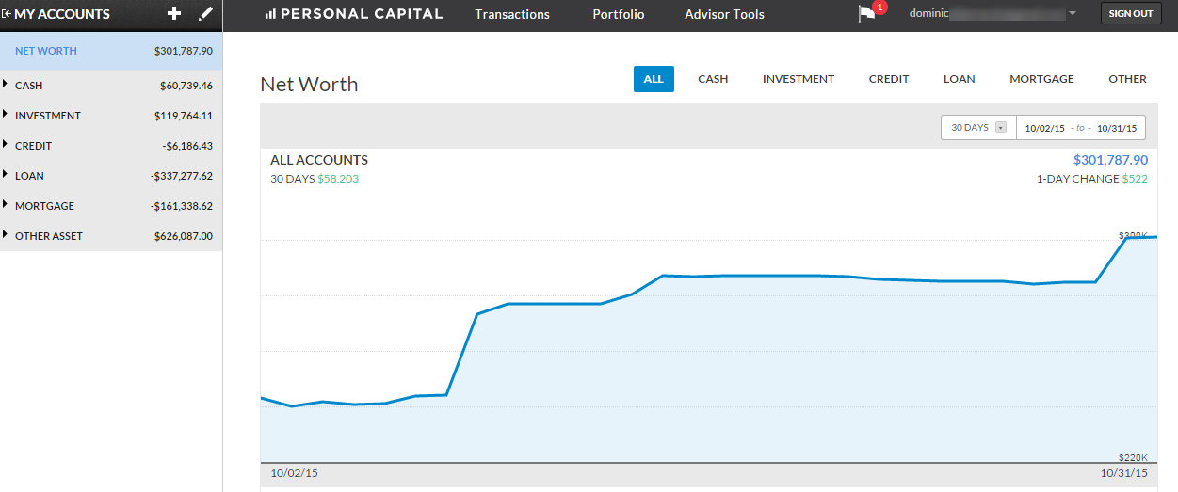This screenshot has width=1178, height=492.
Task: Open the user account dropdown arrow
Action: tap(1073, 14)
